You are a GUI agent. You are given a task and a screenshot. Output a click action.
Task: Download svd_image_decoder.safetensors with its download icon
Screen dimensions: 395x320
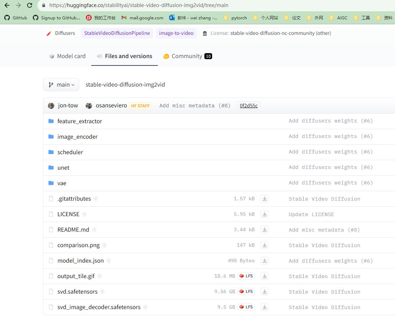[265, 307]
